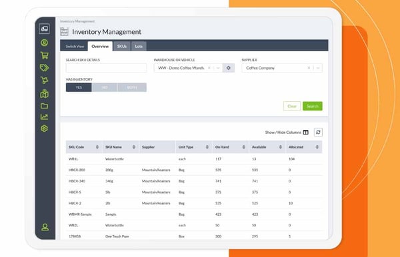400x257 pixels.
Task: Expand the Warehouse or Vehicle dropdown arrow
Action: (218, 68)
